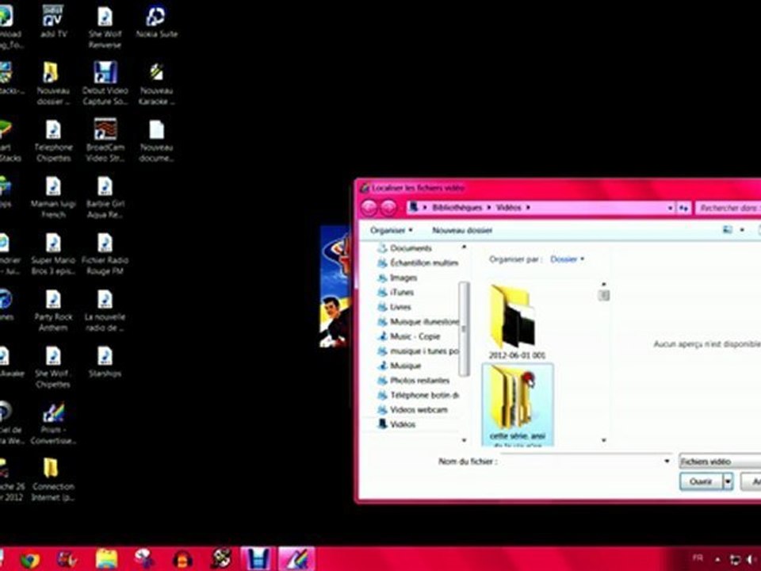Click the refresh button beside address bar
This screenshot has height=571, width=761.
[x=683, y=208]
